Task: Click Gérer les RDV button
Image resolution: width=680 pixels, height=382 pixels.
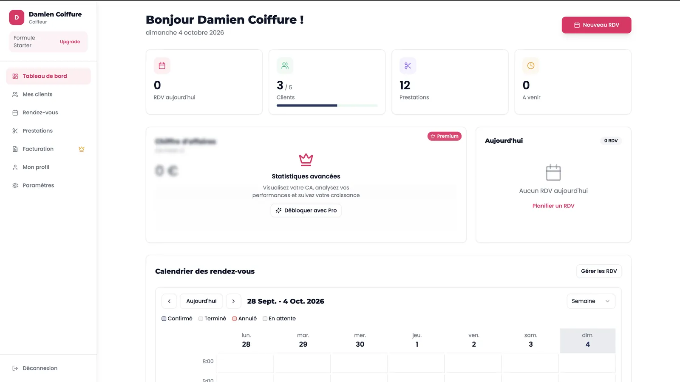Action: point(599,271)
